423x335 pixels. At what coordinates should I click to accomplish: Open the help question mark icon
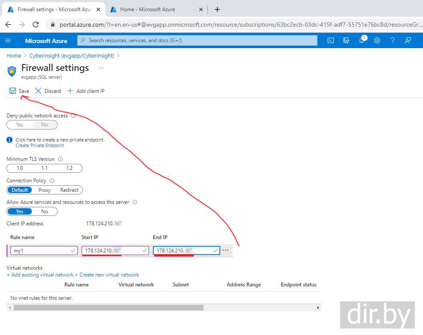392,40
